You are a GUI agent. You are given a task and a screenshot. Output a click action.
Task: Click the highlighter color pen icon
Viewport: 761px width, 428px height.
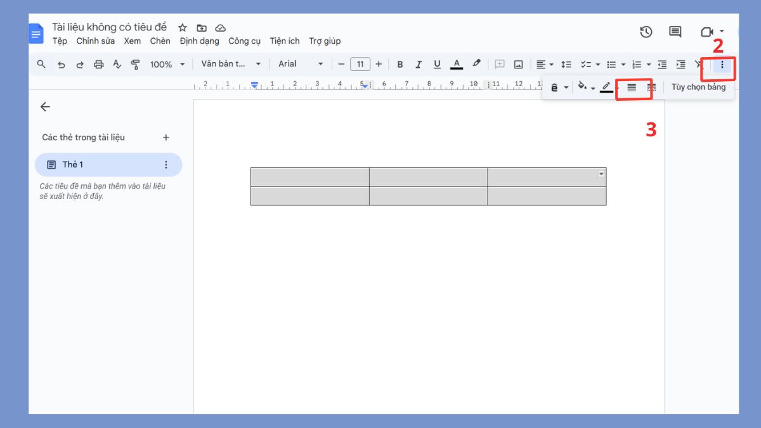pos(476,64)
